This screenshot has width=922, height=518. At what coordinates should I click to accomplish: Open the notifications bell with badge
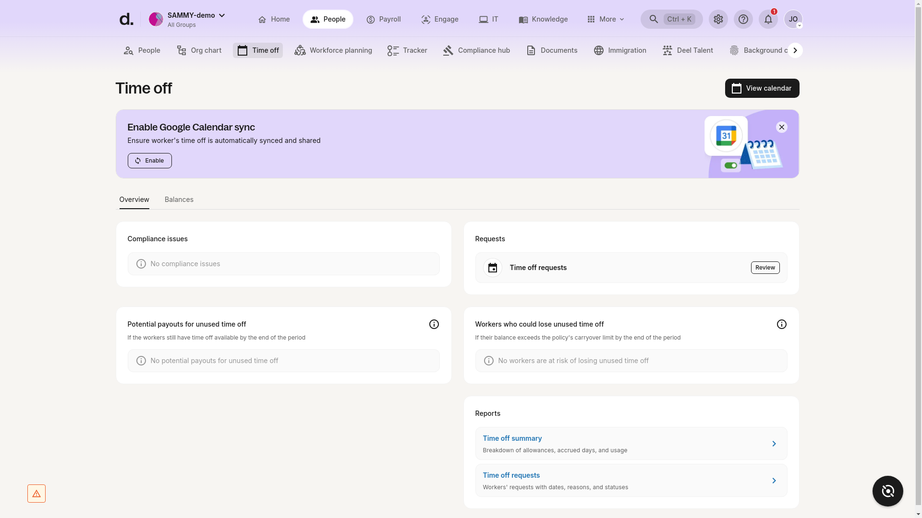click(x=768, y=19)
